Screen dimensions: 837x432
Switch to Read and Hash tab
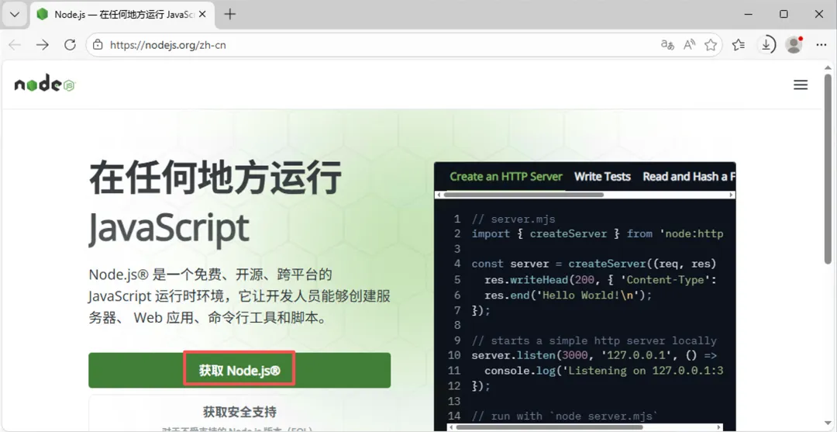[689, 177]
